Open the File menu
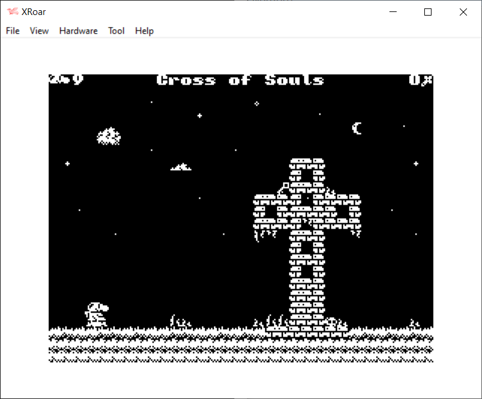 [13, 31]
